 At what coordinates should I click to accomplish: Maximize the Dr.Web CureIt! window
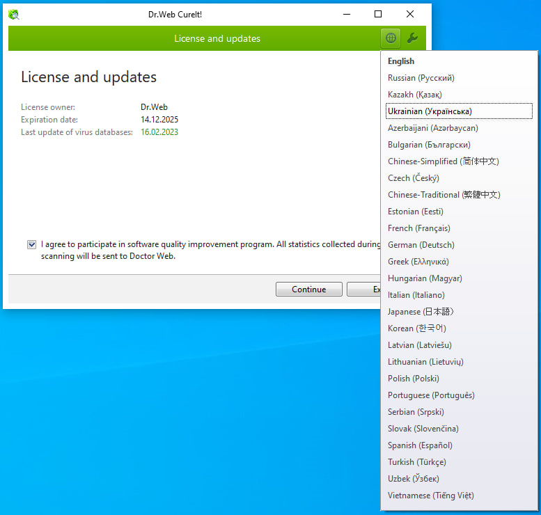coord(378,14)
